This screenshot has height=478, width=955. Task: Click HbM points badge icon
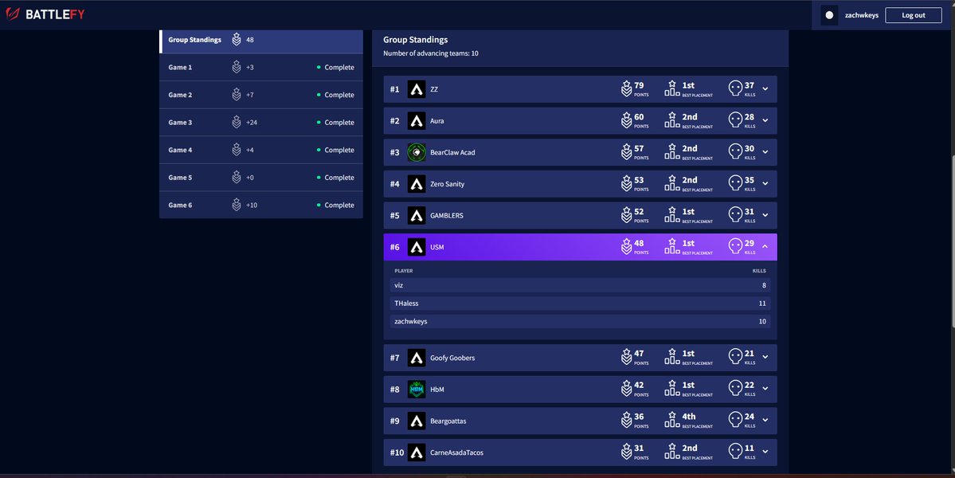coord(626,389)
